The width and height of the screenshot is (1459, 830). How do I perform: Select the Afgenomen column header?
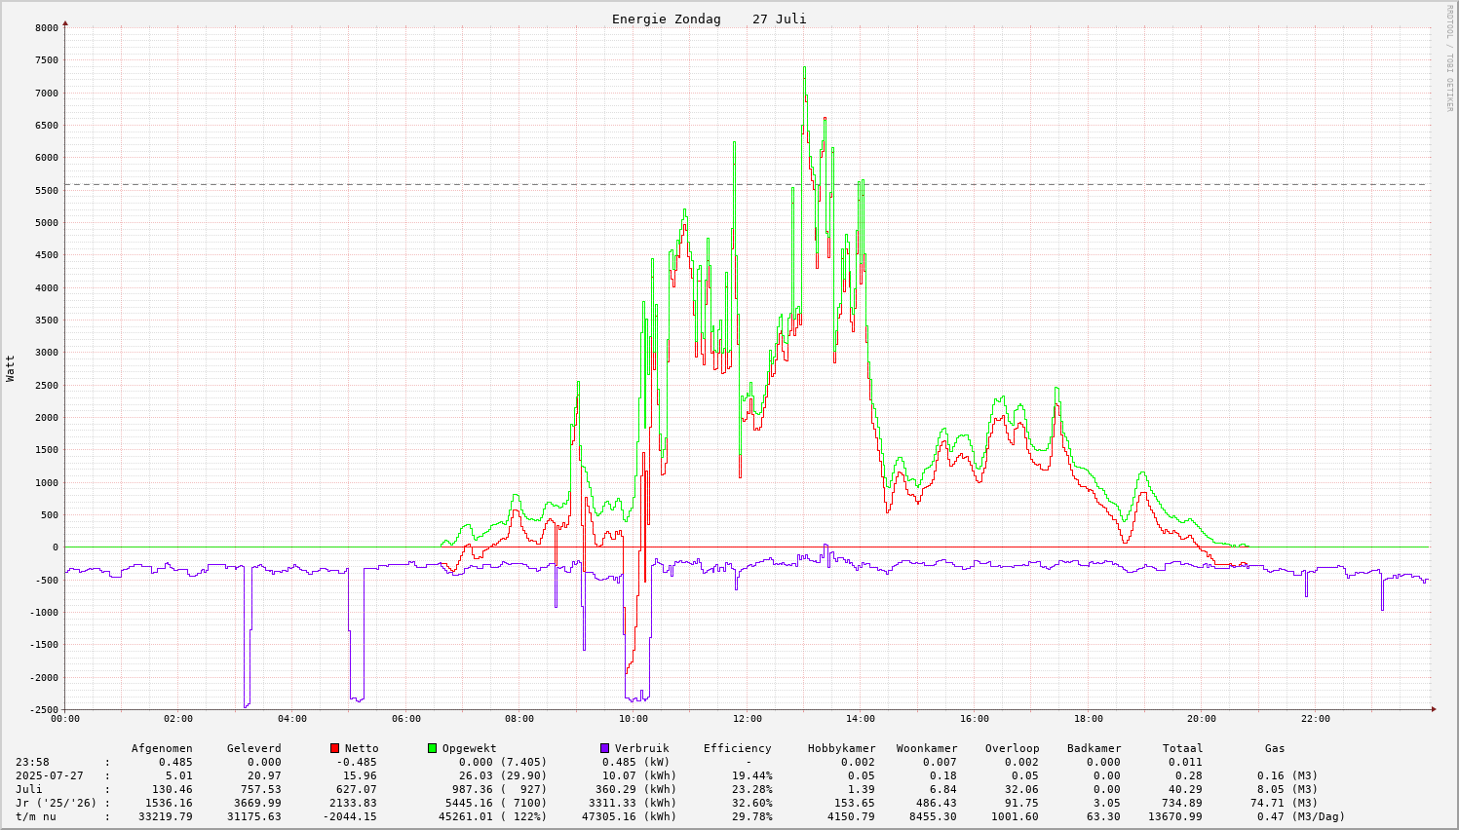[162, 748]
